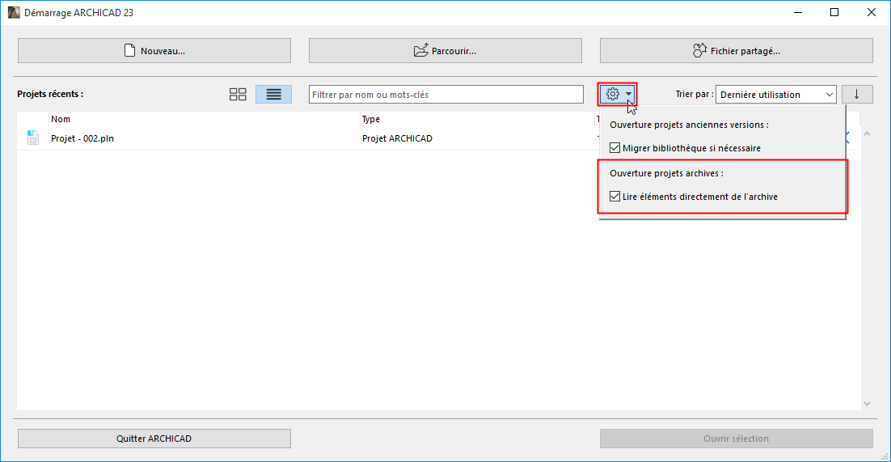Click the Ouvrir sélection button
This screenshot has height=462, width=891.
[736, 439]
